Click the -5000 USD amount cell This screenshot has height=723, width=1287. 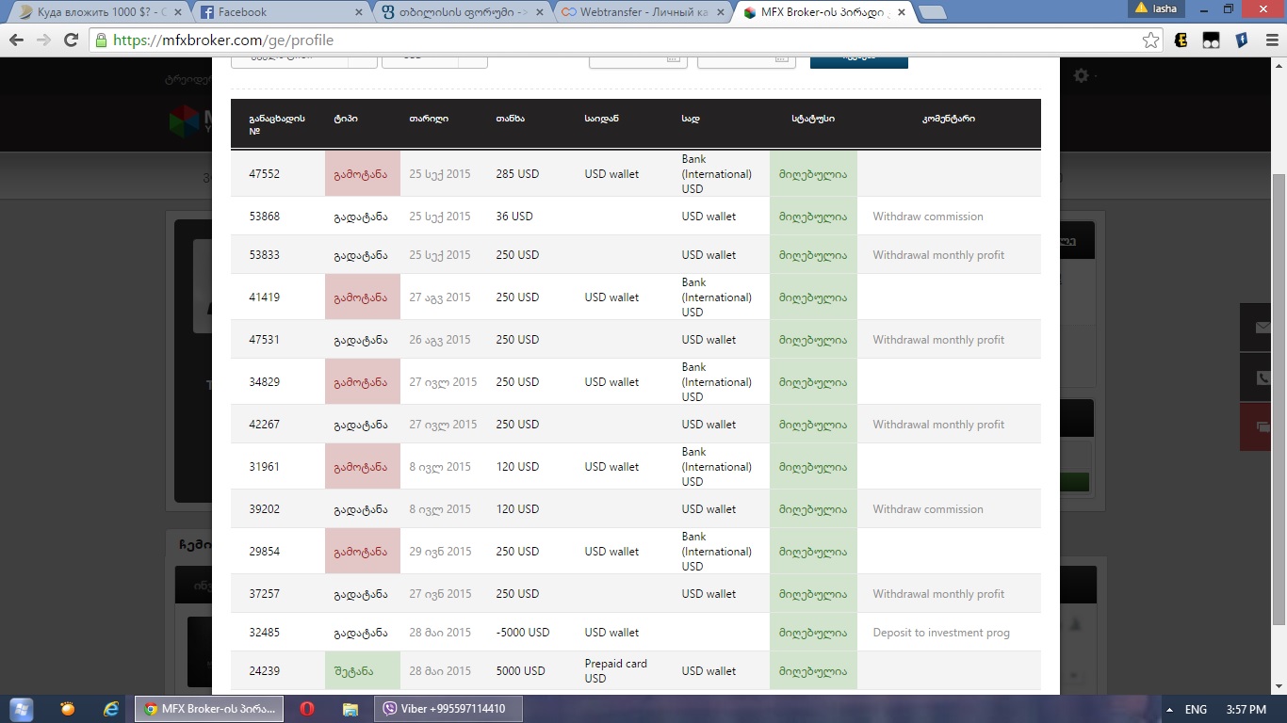click(x=523, y=633)
